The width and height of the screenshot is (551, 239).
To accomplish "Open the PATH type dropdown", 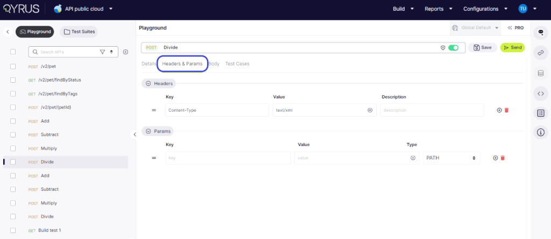I will (451, 158).
